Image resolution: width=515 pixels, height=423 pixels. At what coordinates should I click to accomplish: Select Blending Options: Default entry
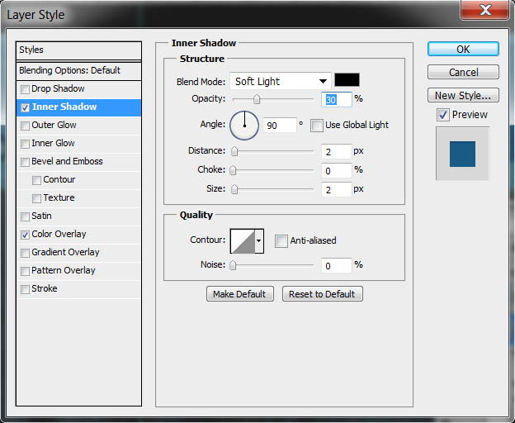point(79,71)
